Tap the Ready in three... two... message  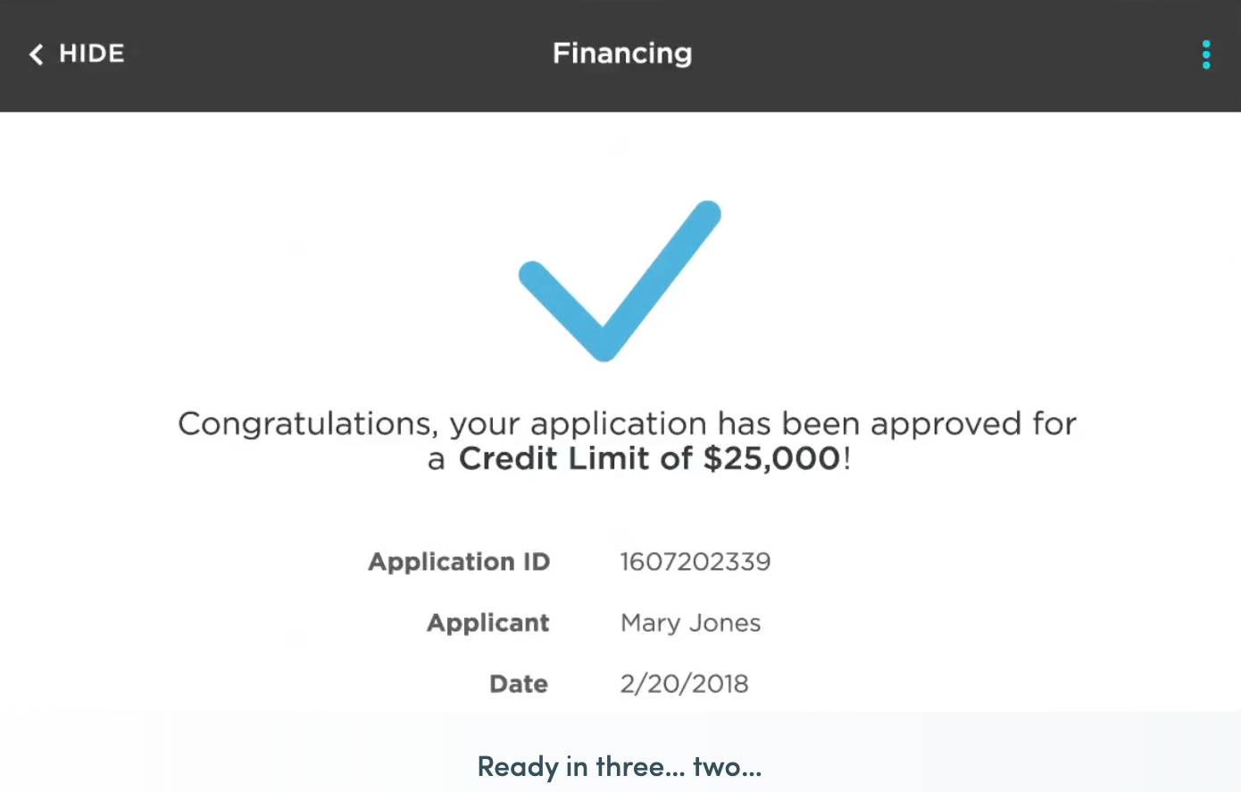pos(619,765)
